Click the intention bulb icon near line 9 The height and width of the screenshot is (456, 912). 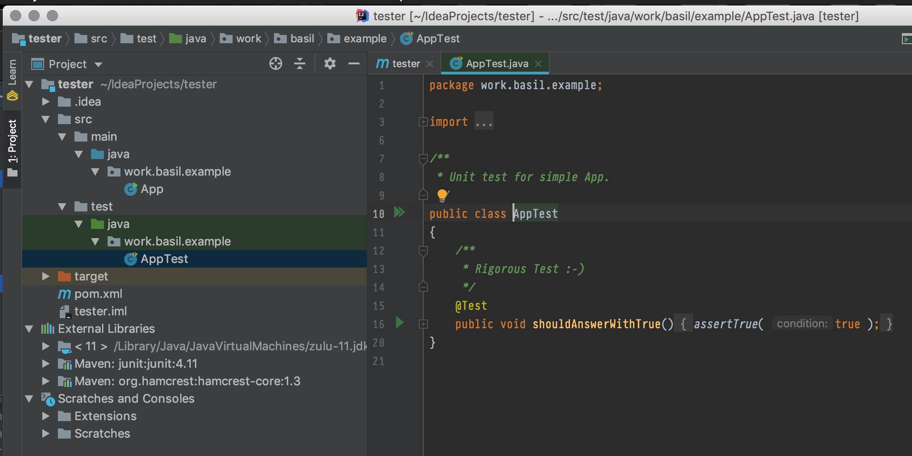[443, 195]
